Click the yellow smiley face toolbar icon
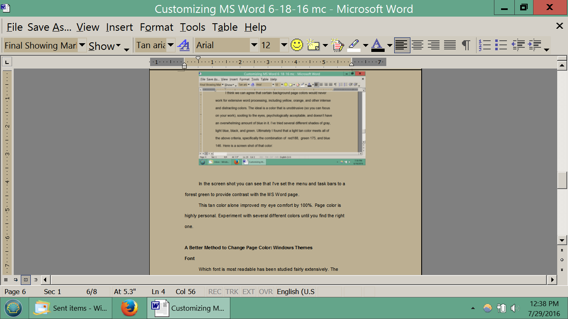Screen dimensions: 568x319 297,45
